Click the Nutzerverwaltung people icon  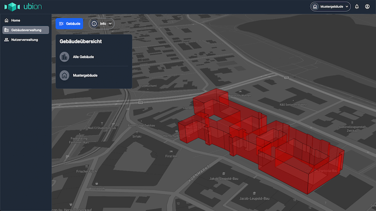(6, 40)
